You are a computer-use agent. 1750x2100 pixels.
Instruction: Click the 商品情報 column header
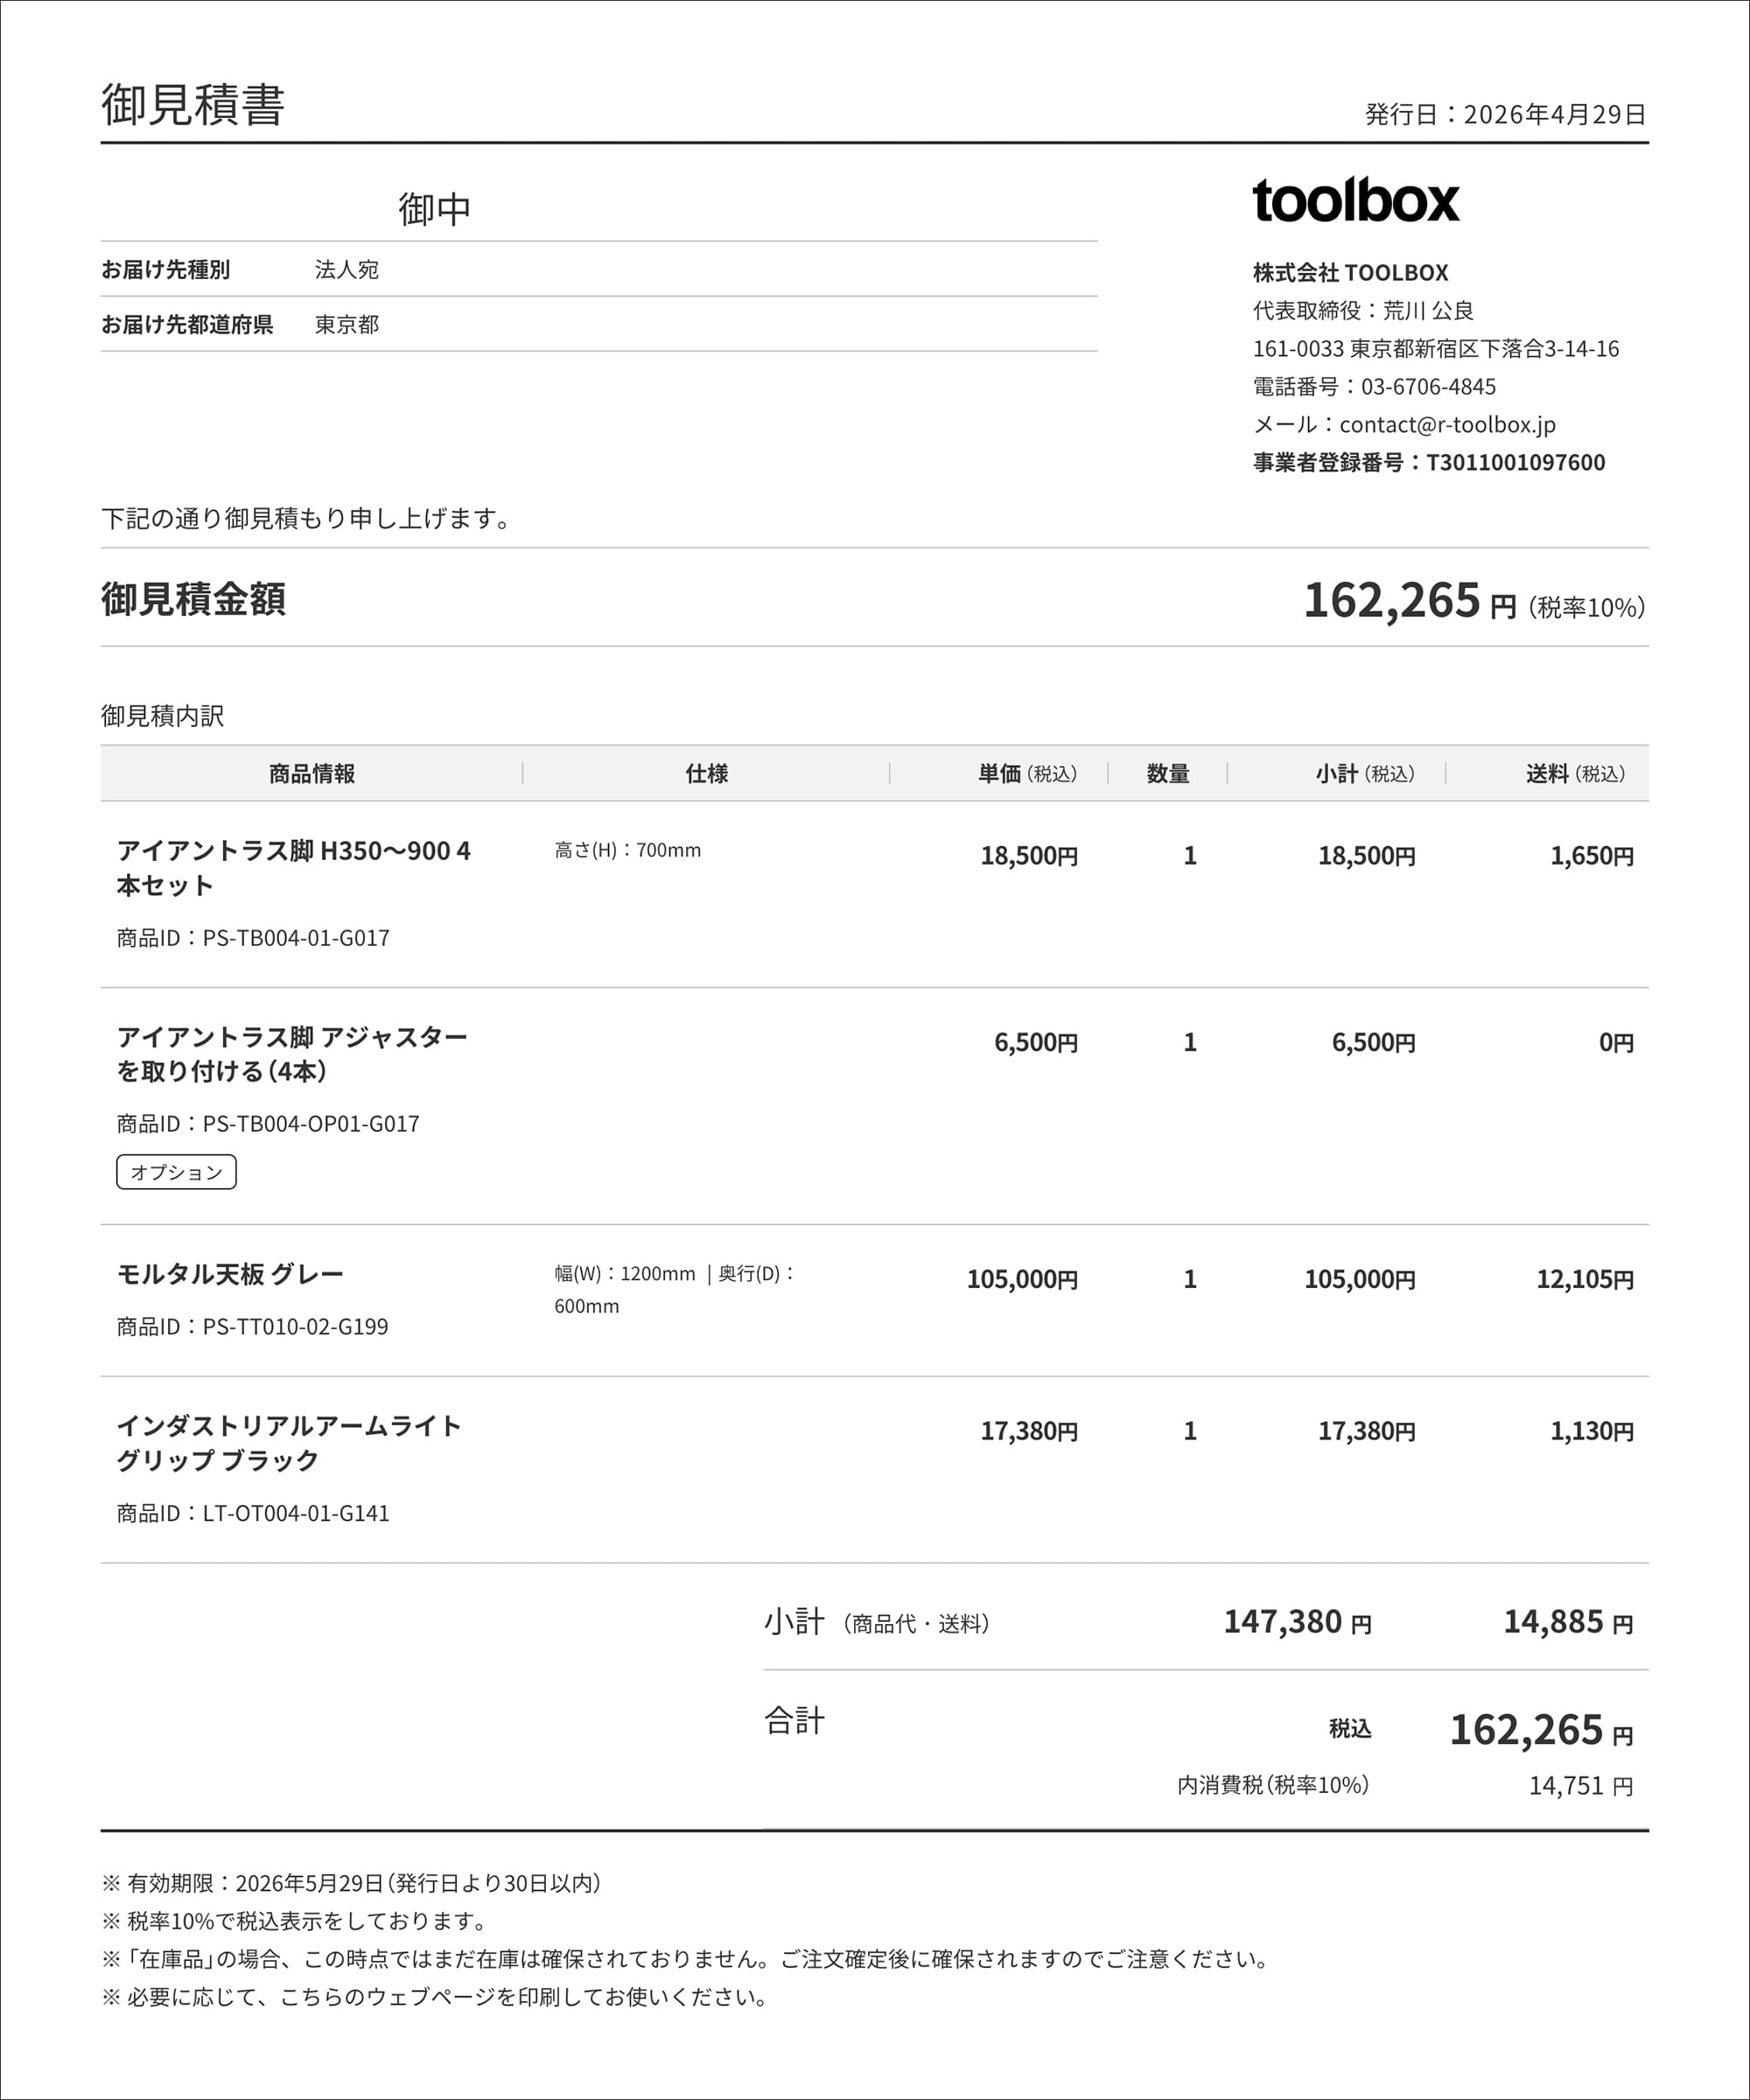click(312, 773)
